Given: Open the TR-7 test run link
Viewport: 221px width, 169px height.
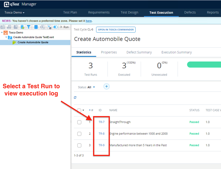Looking at the screenshot, I should tap(101, 122).
